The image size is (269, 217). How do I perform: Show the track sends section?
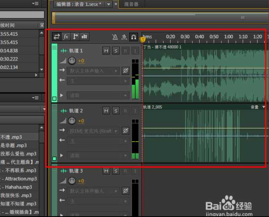75,37
